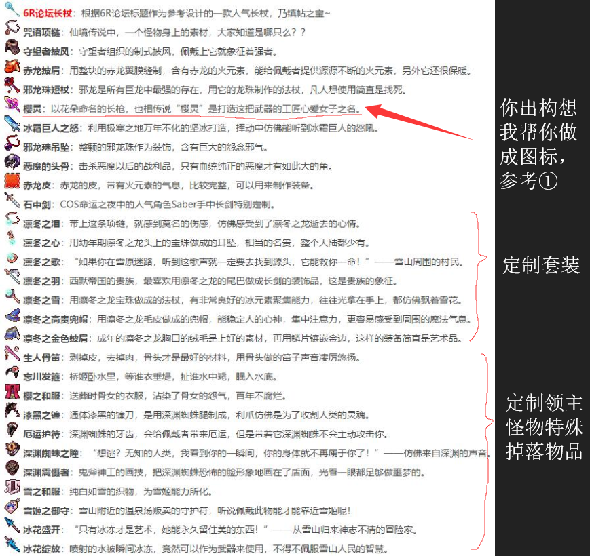Select the 邪龙珠吊坠 item name
This screenshot has width=590, height=556.
[x=46, y=147]
